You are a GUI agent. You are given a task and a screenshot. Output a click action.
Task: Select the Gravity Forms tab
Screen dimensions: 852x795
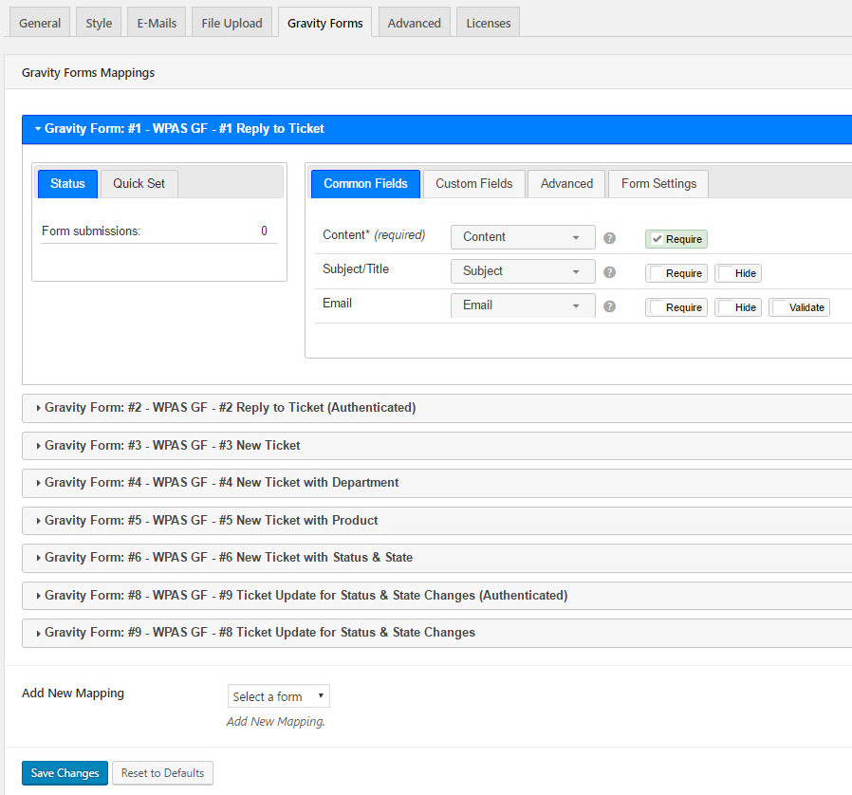(x=324, y=23)
